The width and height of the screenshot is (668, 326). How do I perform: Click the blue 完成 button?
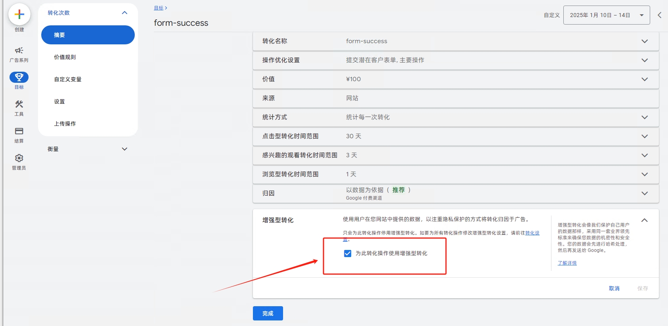(268, 313)
